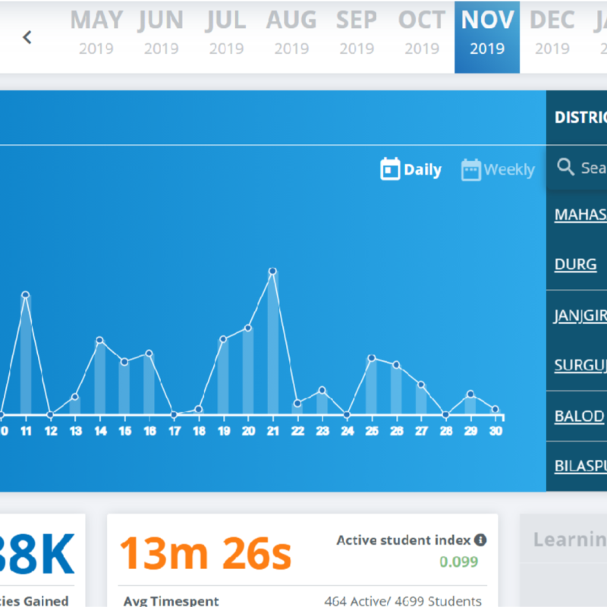
Task: Open the Mahasamund district link
Action: (580, 214)
